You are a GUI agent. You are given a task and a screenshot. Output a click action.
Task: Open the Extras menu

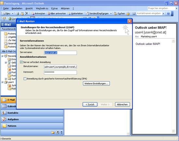coord(54,8)
